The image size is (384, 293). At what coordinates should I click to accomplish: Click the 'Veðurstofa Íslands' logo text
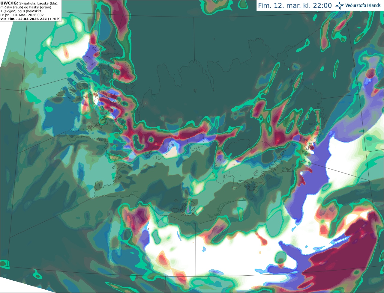(363, 5)
